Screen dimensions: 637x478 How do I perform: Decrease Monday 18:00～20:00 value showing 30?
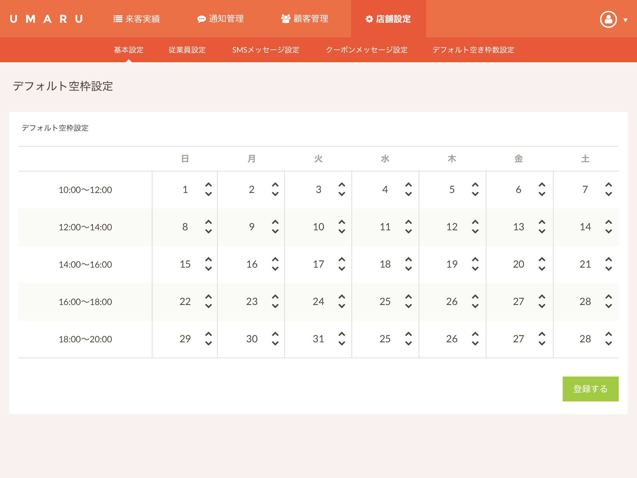tap(275, 343)
